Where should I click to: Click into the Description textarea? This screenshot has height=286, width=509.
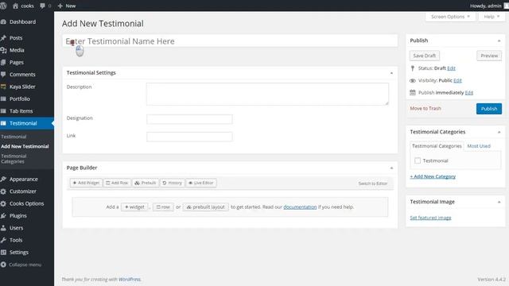(x=267, y=94)
